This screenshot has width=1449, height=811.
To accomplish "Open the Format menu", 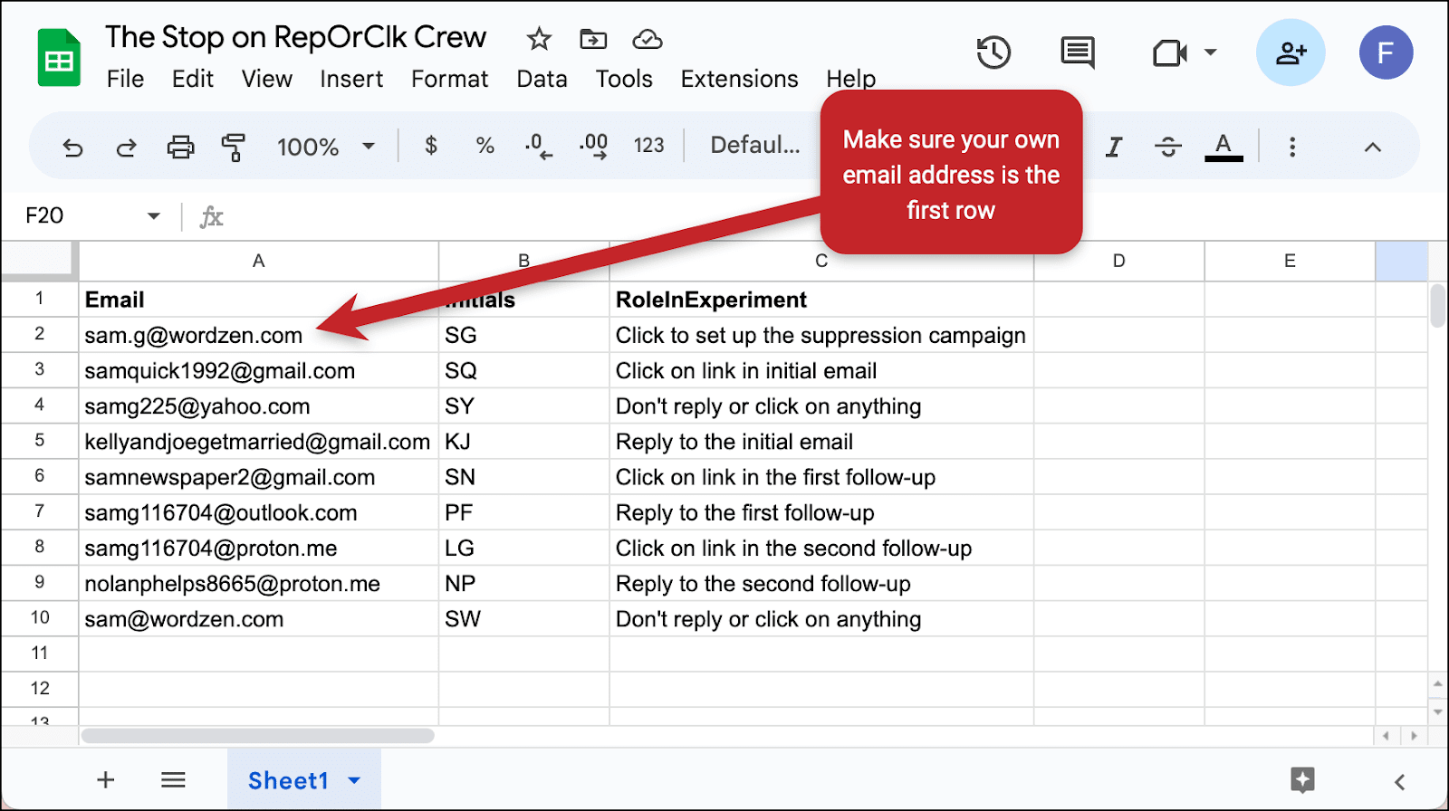I will tap(450, 79).
